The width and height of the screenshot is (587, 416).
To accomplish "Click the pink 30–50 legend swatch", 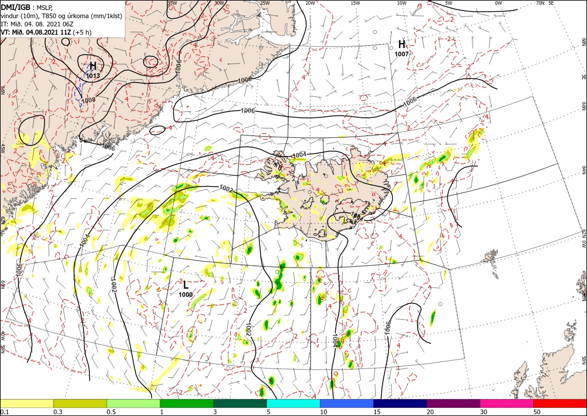I will 507,403.
